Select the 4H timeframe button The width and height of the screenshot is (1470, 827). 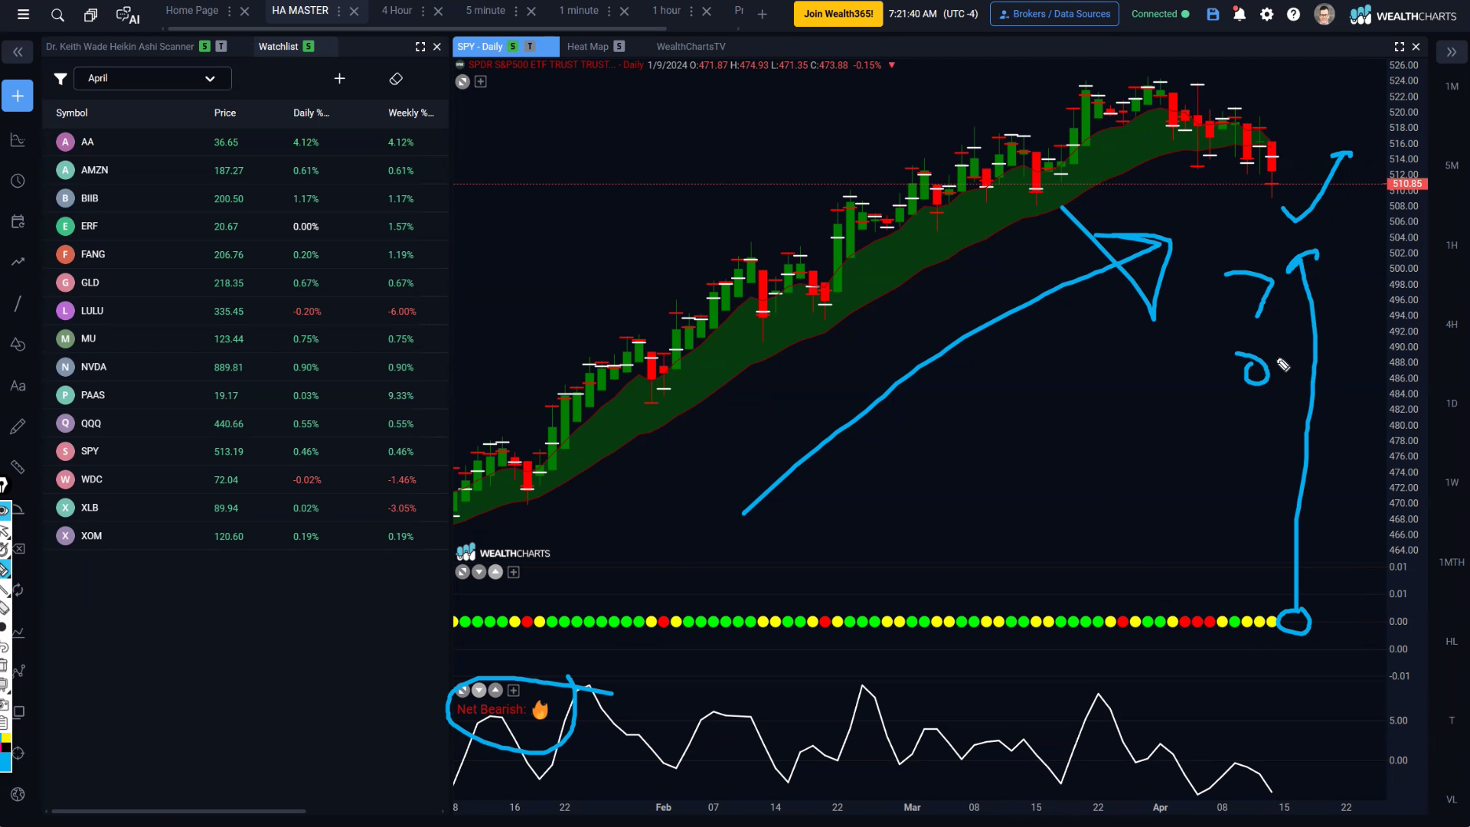pos(1452,325)
